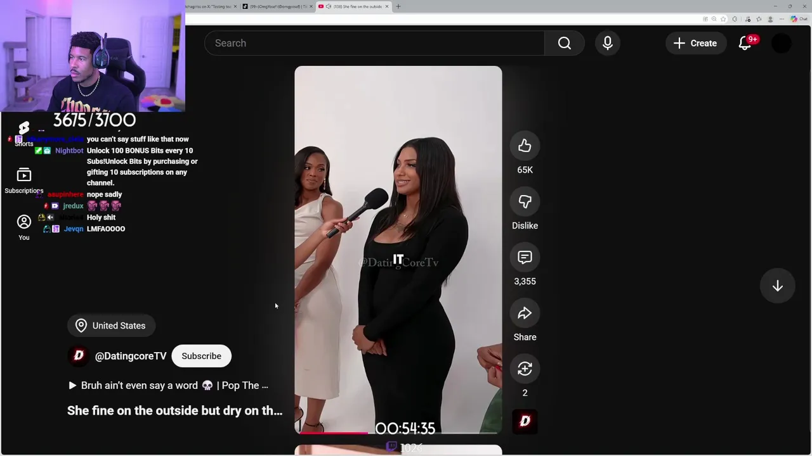Subscribe to @DatingcoreTV
The image size is (812, 456).
coord(201,356)
